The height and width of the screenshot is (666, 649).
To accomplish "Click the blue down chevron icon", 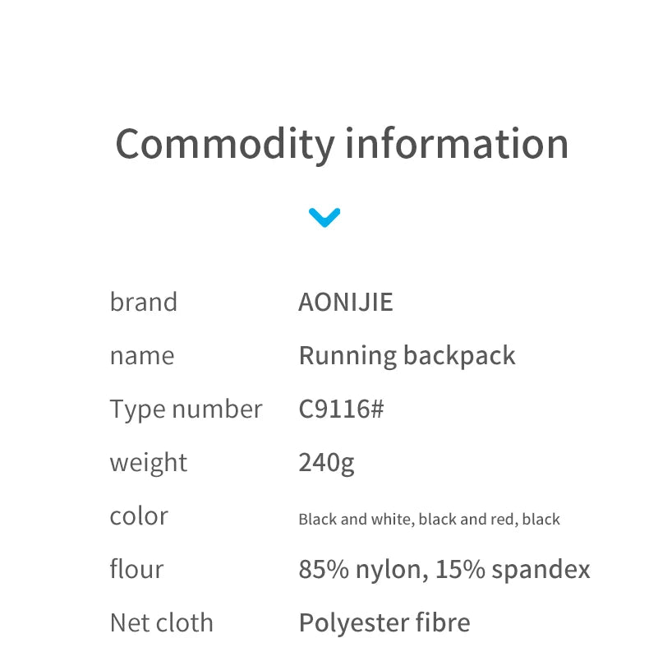I will 324,217.
